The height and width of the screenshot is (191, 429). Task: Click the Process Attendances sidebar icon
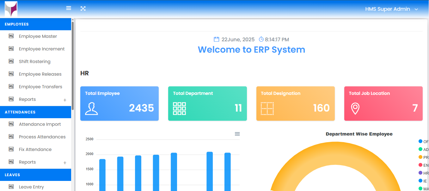coord(11,136)
